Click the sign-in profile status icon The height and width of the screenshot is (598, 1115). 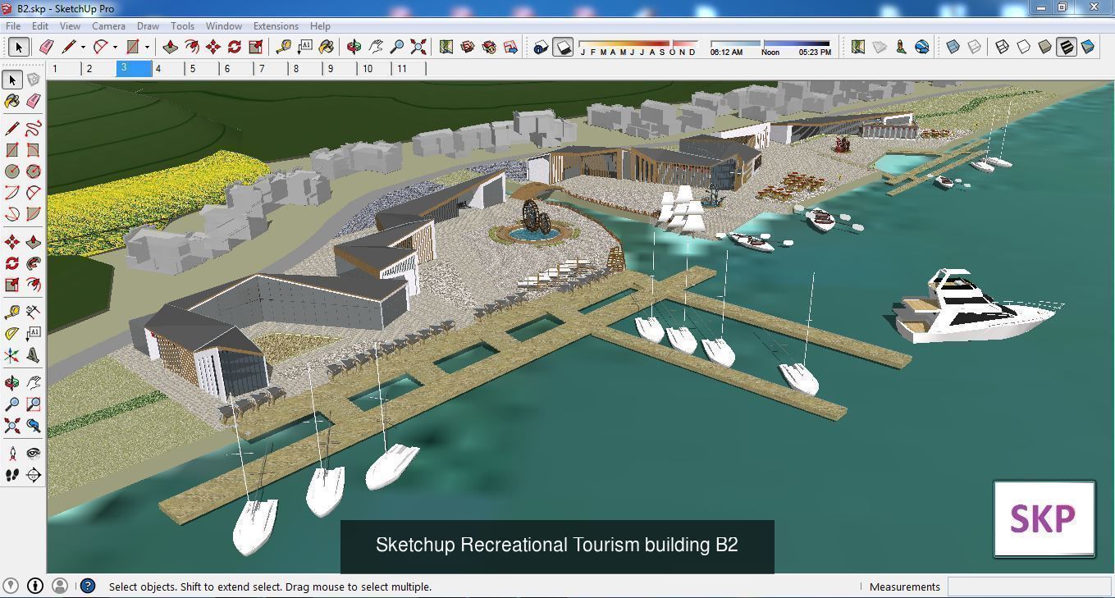[60, 586]
